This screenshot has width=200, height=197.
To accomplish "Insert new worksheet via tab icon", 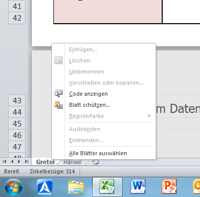I will tap(95, 162).
